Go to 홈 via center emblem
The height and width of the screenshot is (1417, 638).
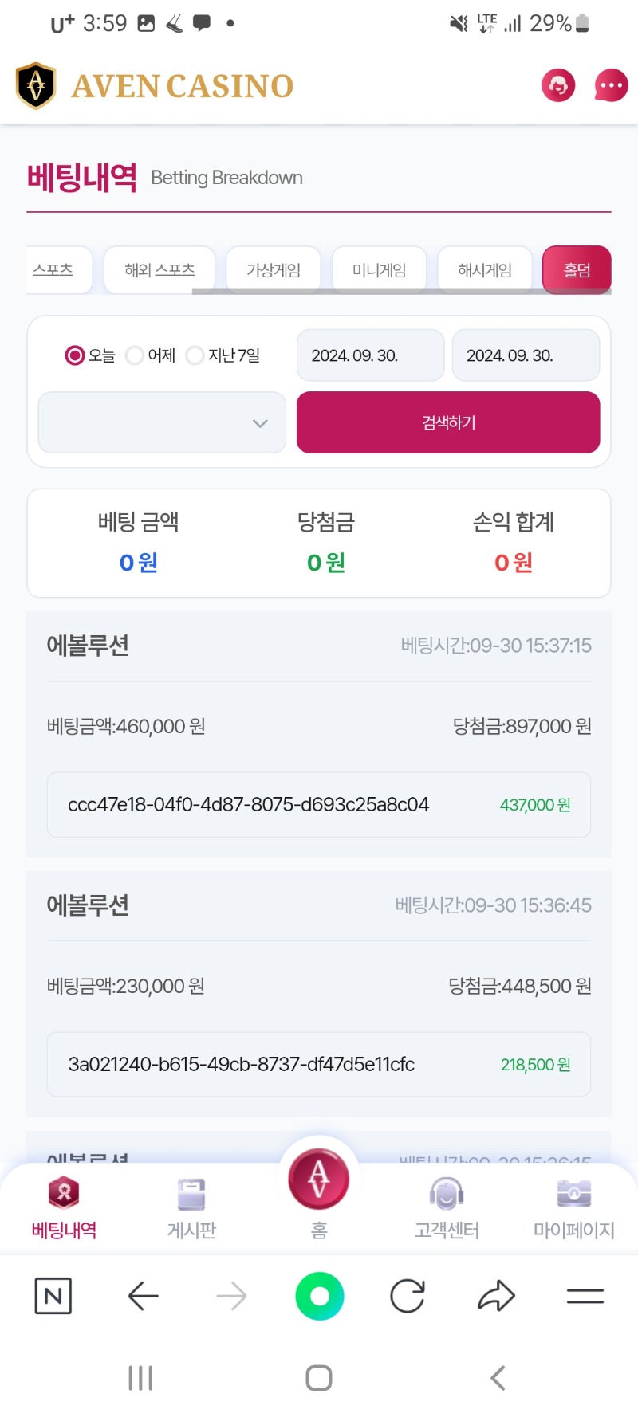pos(319,1178)
